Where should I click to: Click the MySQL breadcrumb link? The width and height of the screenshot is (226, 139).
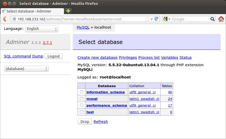pyautogui.click(x=83, y=27)
